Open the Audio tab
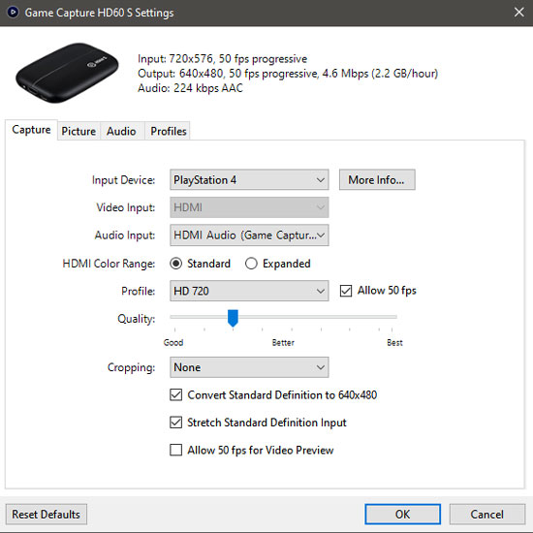Image resolution: width=533 pixels, height=533 pixels. point(121,131)
